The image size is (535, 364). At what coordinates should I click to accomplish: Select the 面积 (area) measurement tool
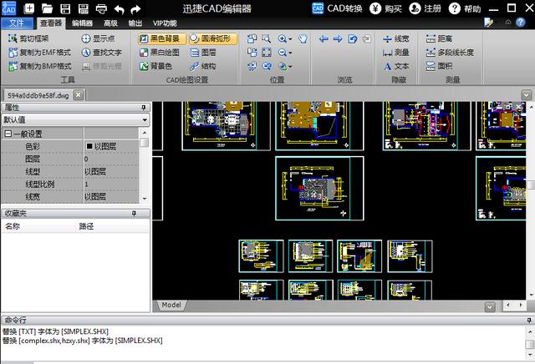pyautogui.click(x=439, y=65)
